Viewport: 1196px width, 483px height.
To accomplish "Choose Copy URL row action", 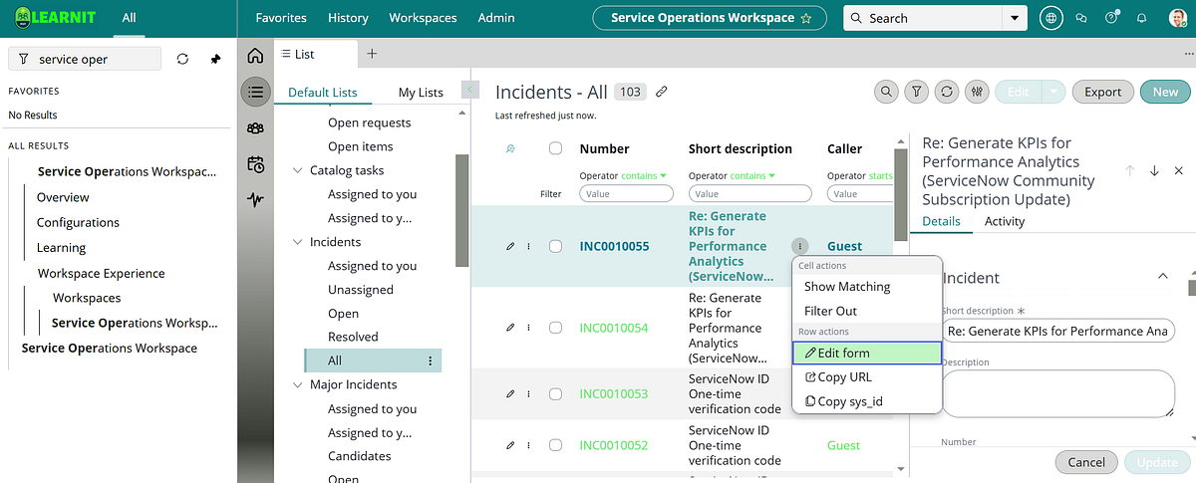I will click(x=867, y=377).
